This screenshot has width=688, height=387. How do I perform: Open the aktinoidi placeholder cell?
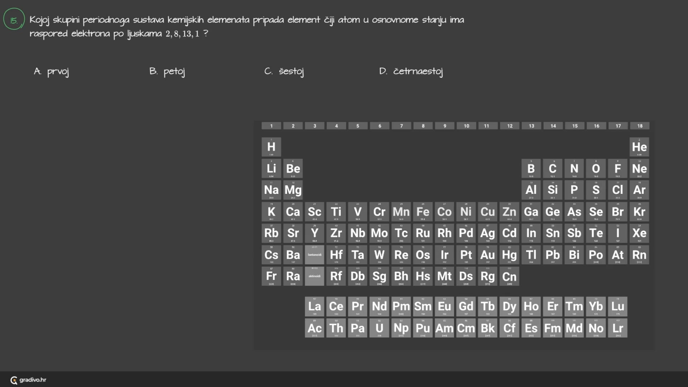(x=315, y=276)
